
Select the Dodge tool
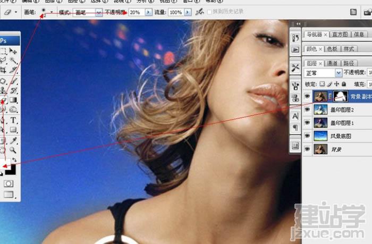pyautogui.click(x=13, y=110)
